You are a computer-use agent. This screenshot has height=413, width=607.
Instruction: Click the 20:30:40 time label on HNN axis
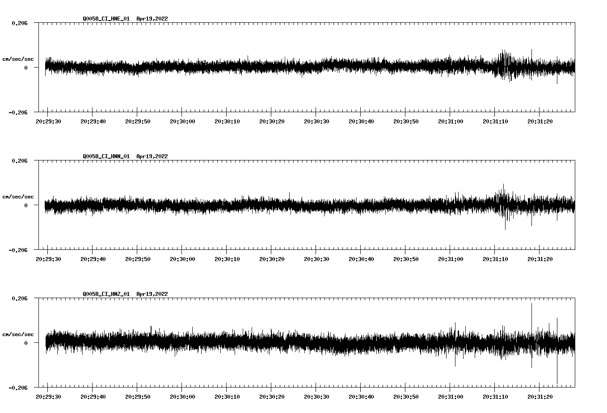361,259
